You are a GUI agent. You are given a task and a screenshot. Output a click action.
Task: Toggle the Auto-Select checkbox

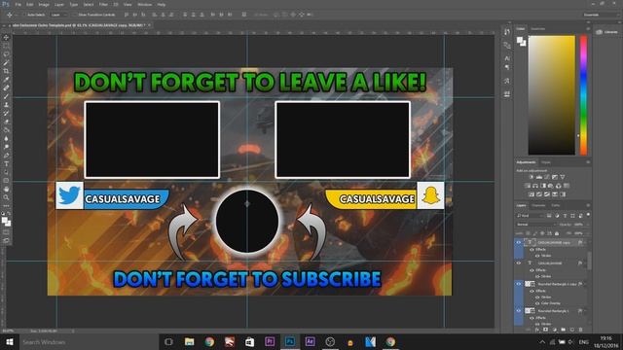point(25,15)
